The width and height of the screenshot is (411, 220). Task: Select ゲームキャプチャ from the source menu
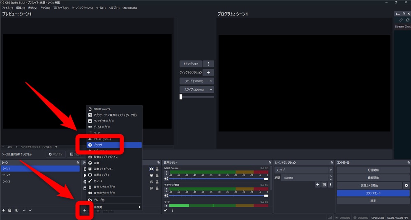(x=114, y=127)
